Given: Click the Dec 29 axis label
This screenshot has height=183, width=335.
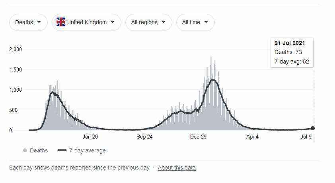Looking at the screenshot, I should 198,137.
